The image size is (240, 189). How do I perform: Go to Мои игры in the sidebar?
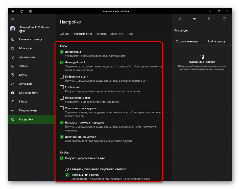pyautogui.click(x=32, y=48)
